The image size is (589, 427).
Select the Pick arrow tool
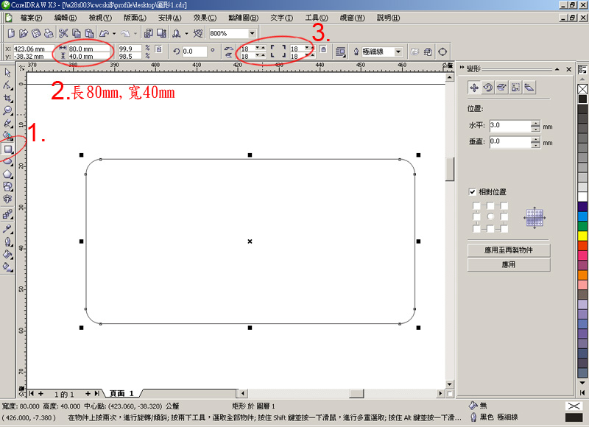pos(7,72)
